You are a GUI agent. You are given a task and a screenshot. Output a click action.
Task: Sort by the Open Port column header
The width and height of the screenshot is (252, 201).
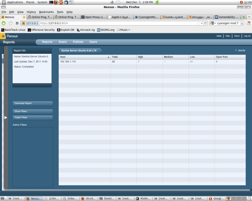pos(230,57)
